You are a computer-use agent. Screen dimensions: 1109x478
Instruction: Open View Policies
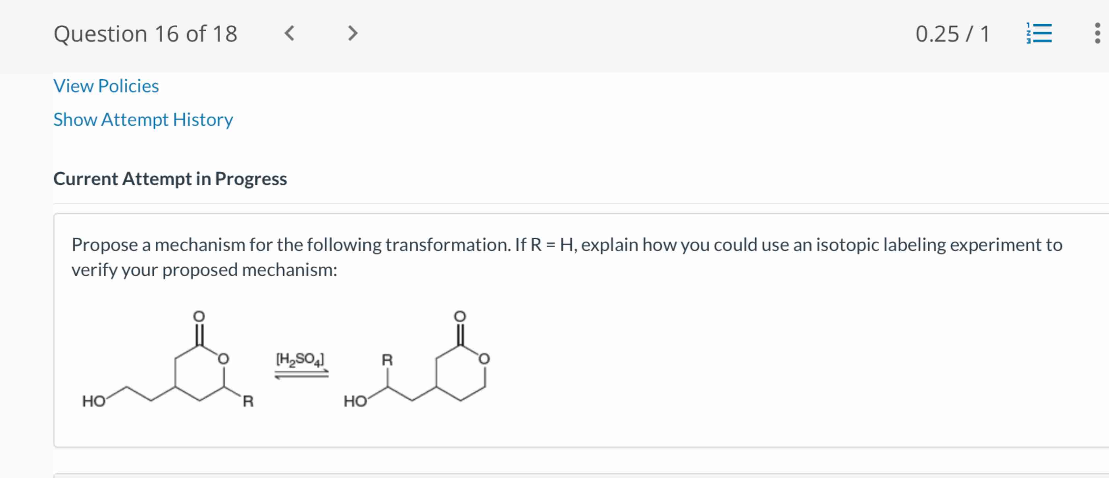106,86
